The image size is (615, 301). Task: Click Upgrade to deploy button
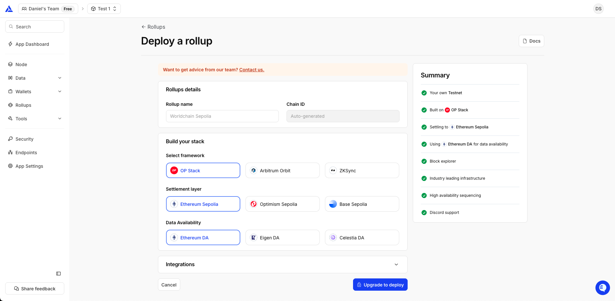click(x=380, y=285)
